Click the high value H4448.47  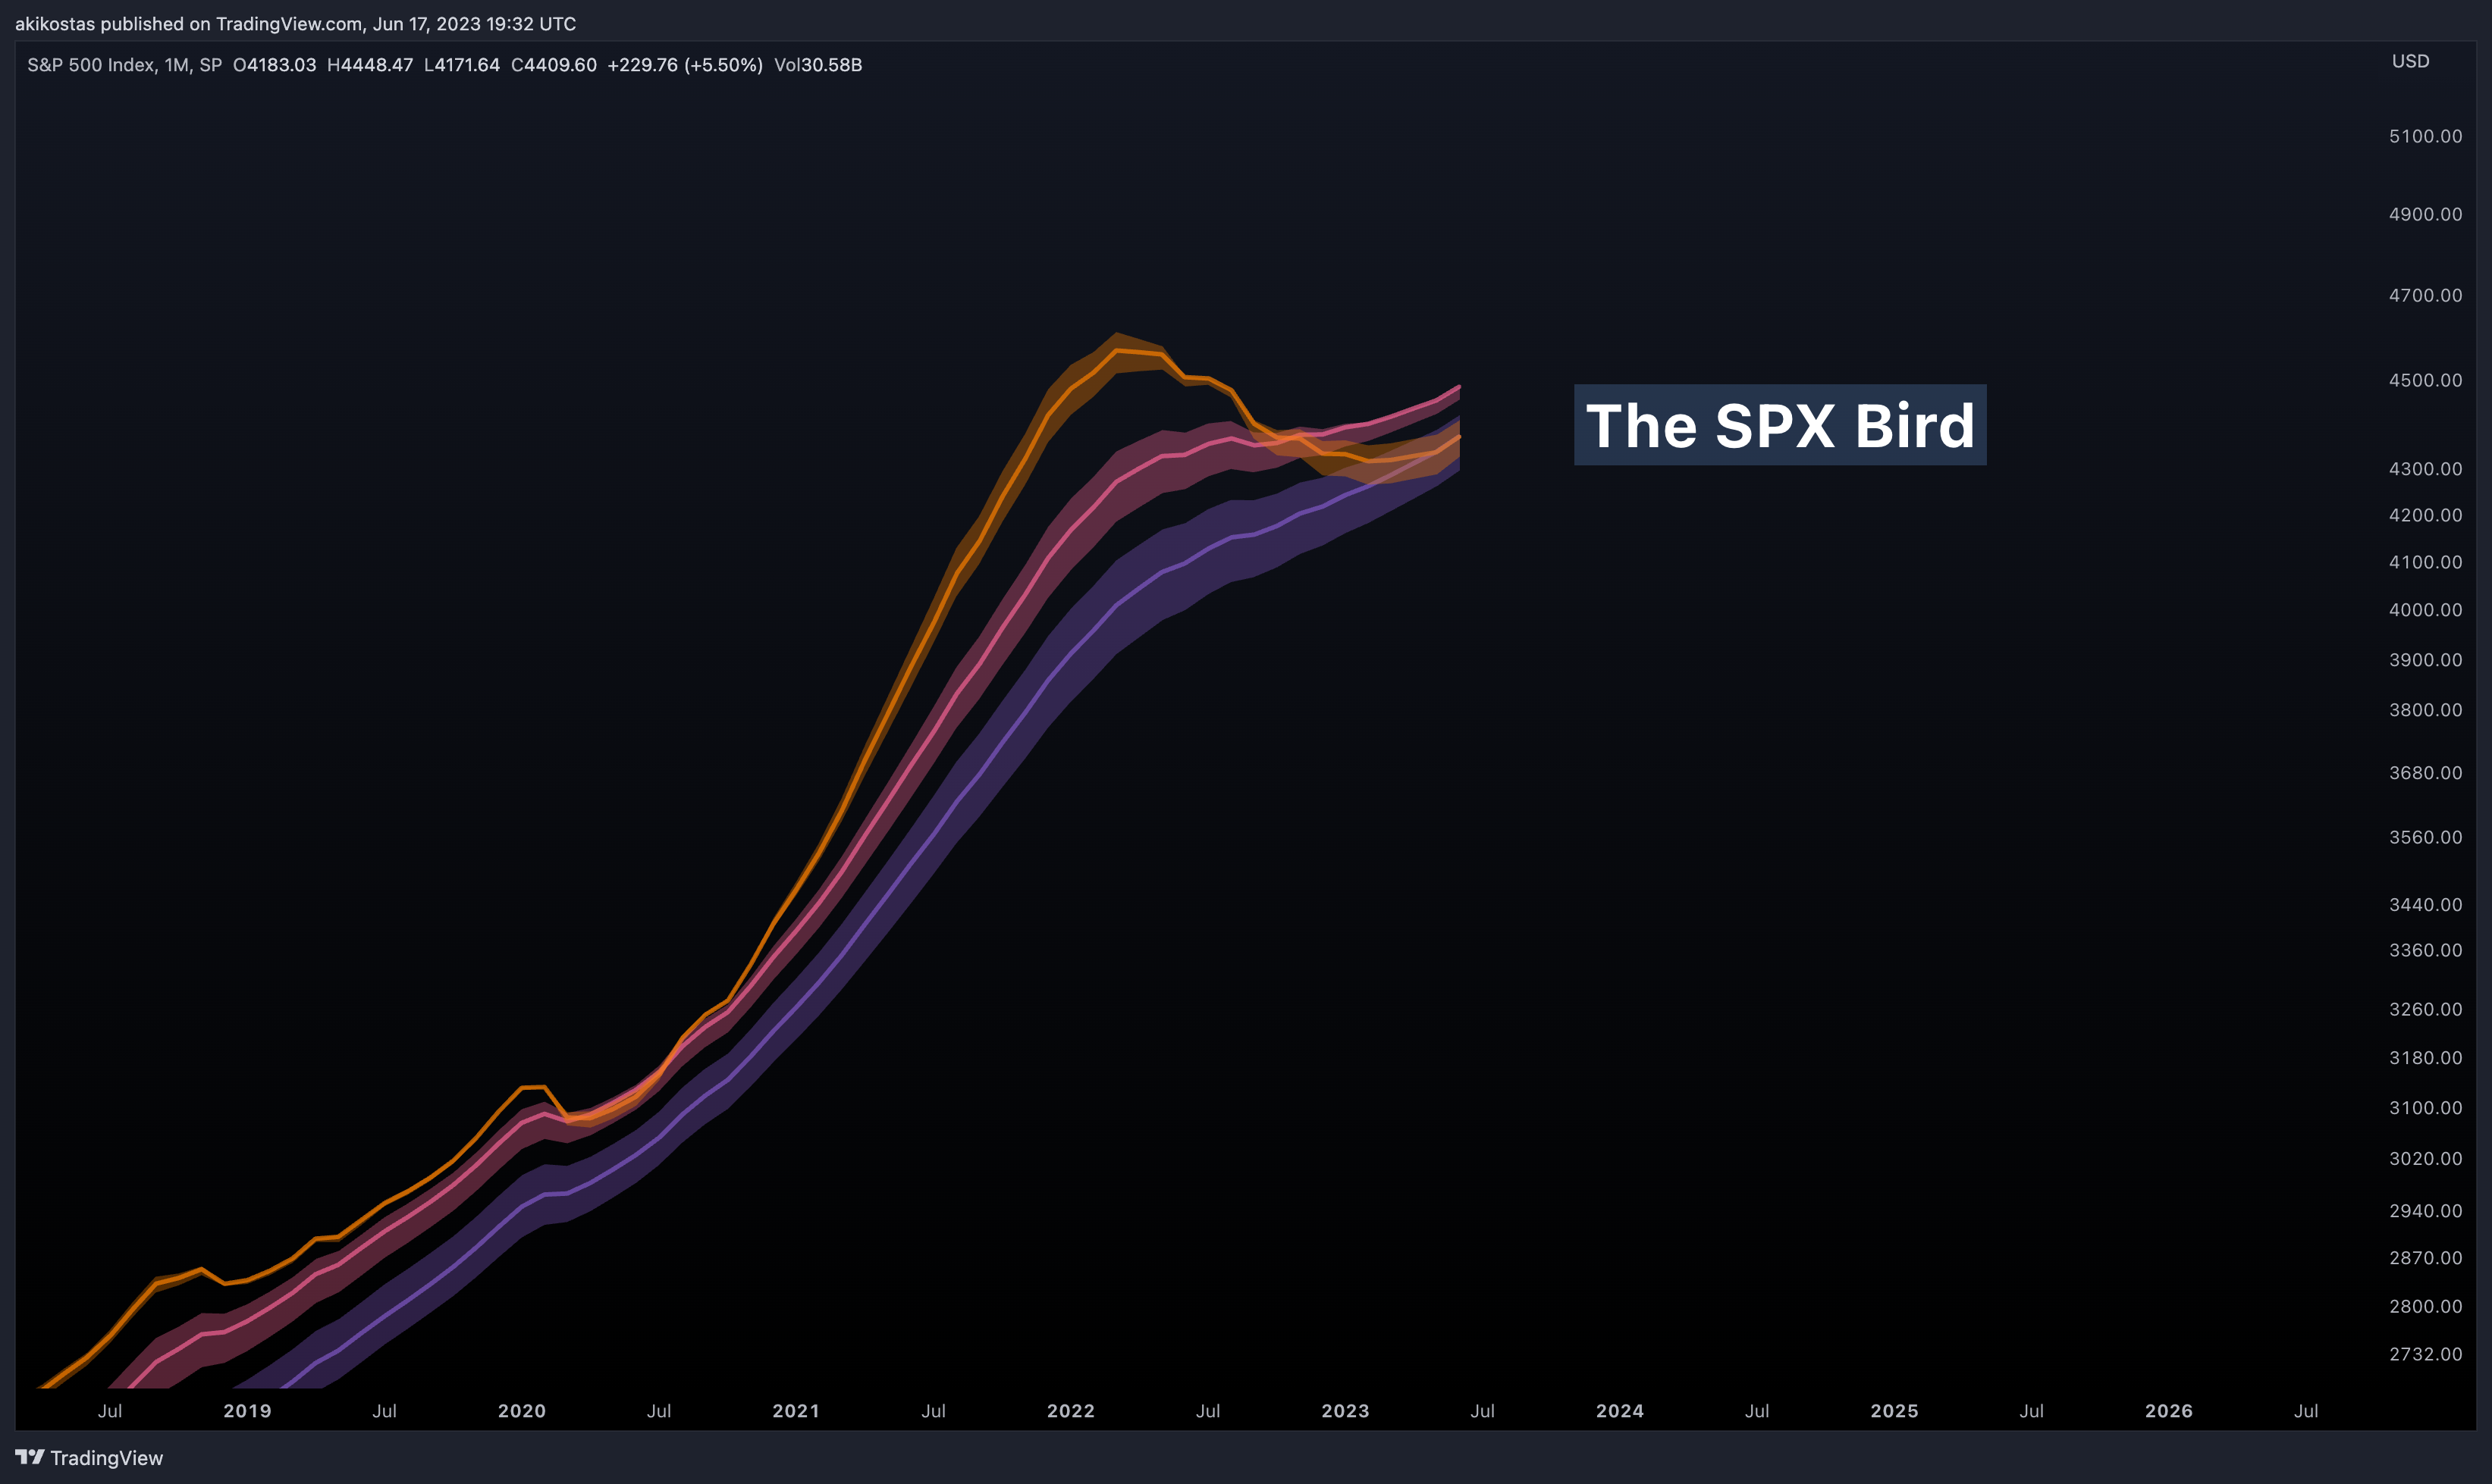370,65
